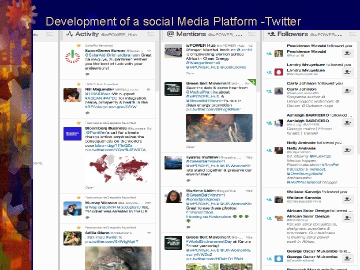
Task: Click @Pontifex mention in Bloomberg tweet
Action: tap(95, 132)
